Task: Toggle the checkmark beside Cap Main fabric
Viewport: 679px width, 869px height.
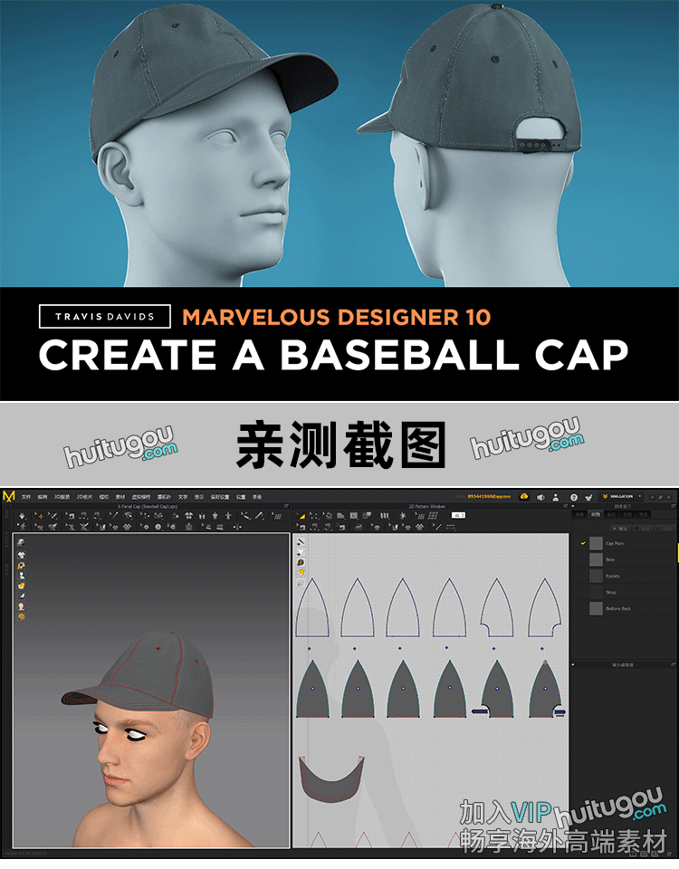Action: [582, 543]
